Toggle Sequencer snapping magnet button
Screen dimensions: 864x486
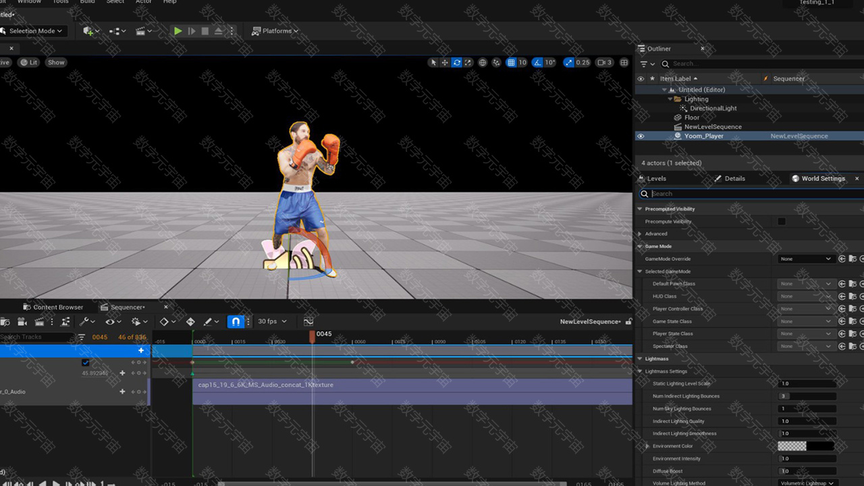click(236, 321)
